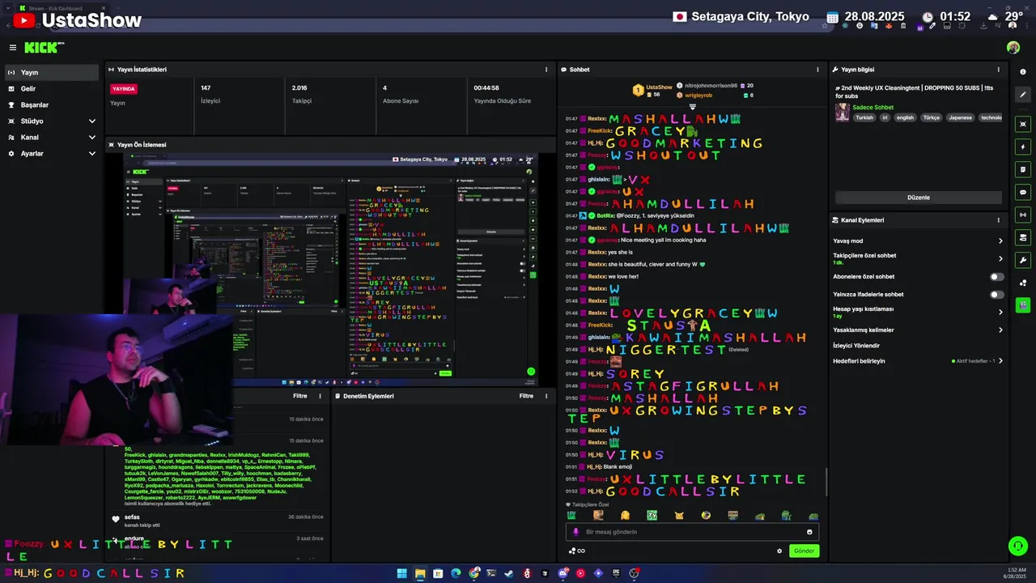Click the purple microphone icon in message box
The height and width of the screenshot is (583, 1036).
(576, 532)
